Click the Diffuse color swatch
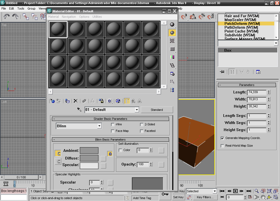 click(89, 158)
